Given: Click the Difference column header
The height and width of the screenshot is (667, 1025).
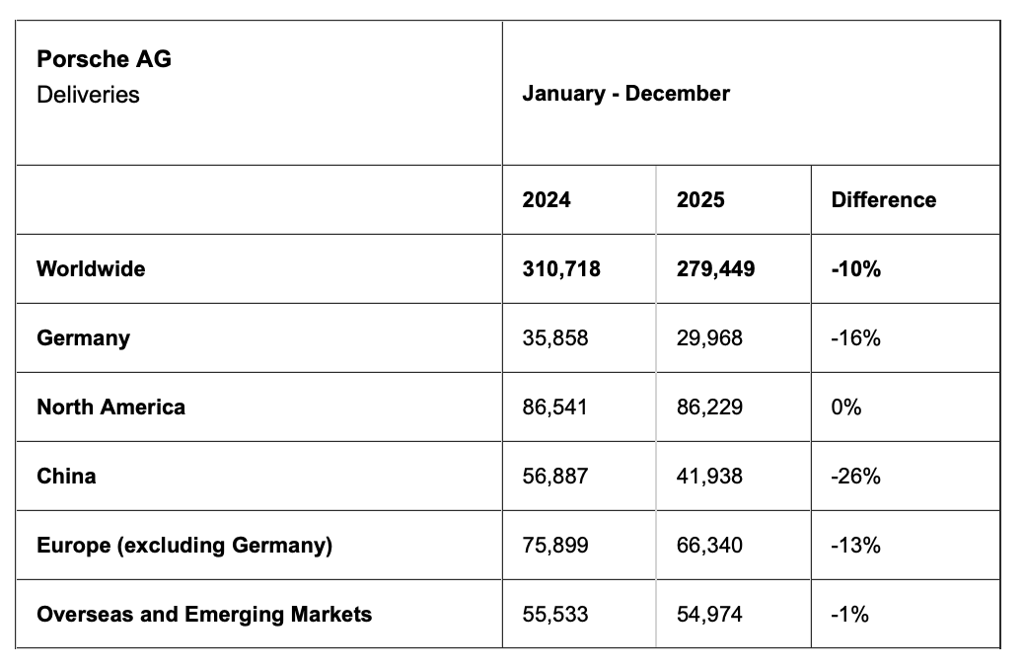Looking at the screenshot, I should pos(883,200).
